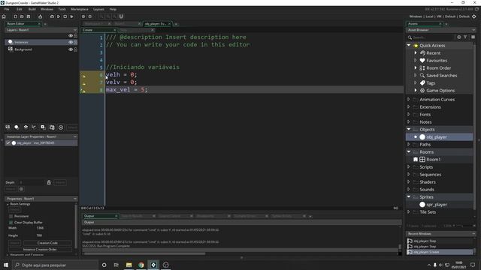Create new path layer icon

tap(34, 127)
